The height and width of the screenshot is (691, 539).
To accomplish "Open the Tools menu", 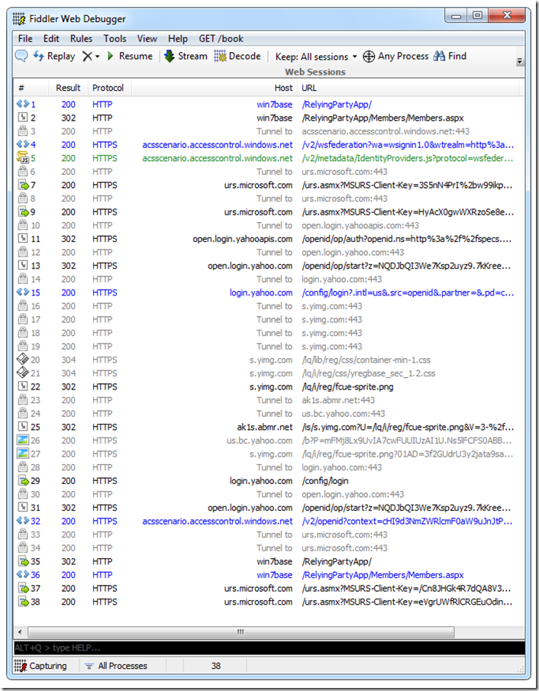I will click(115, 39).
